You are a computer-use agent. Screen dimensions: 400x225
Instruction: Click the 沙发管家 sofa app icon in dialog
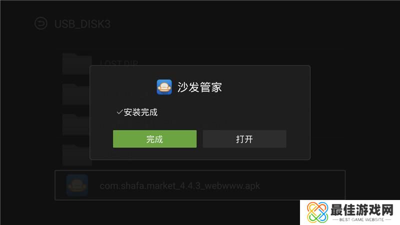pos(164,87)
